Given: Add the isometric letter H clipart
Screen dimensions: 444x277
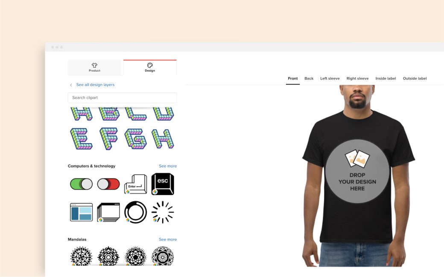Looking at the screenshot, I should [x=163, y=138].
